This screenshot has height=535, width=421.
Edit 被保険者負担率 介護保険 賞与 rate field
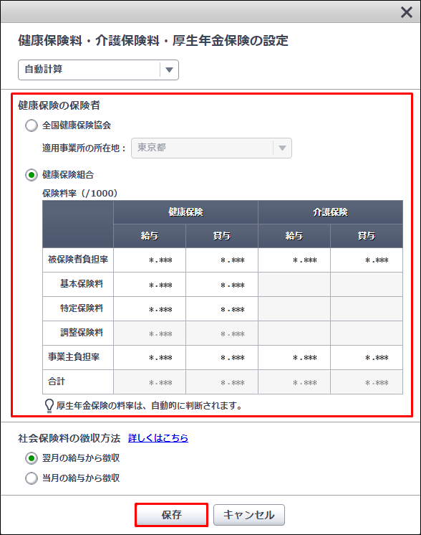coord(367,260)
